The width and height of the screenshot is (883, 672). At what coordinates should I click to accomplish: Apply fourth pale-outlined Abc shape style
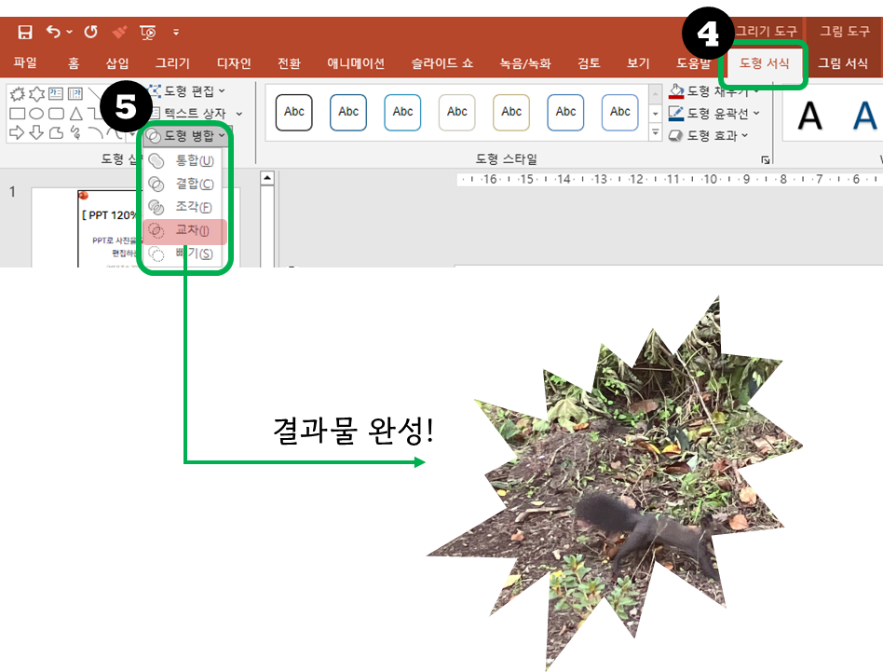(x=456, y=112)
